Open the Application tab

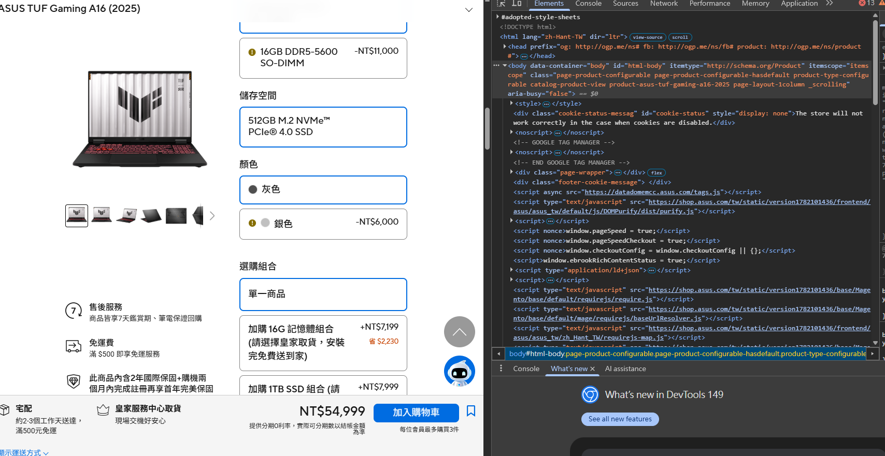pos(799,4)
